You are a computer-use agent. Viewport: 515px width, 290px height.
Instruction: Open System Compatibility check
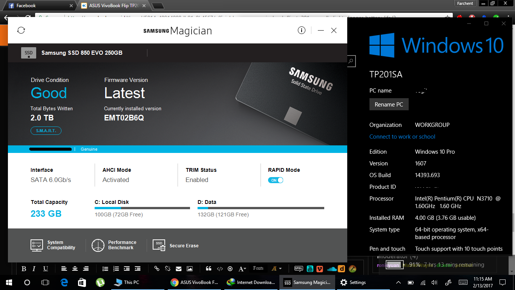click(x=53, y=245)
